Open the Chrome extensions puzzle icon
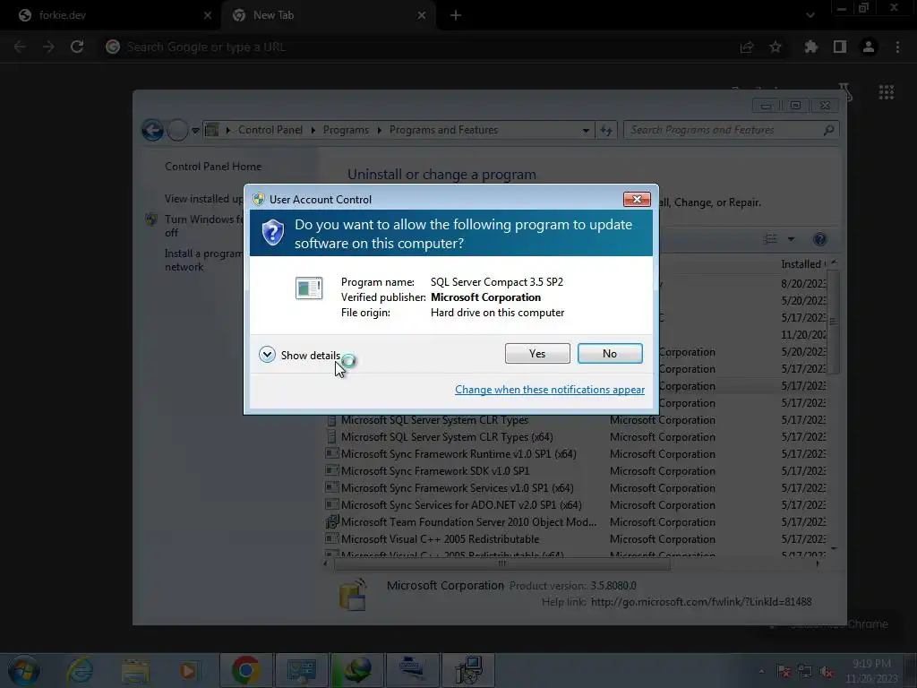The width and height of the screenshot is (917, 688). coord(810,47)
